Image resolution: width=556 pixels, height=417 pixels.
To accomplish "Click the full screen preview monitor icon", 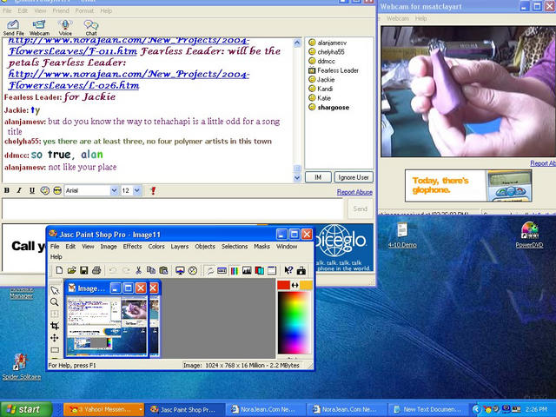I will (180, 270).
